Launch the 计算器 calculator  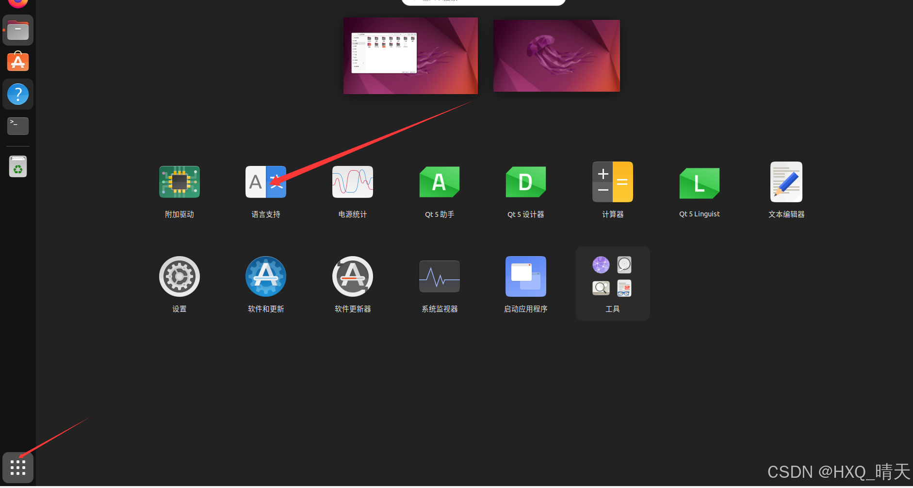[613, 182]
